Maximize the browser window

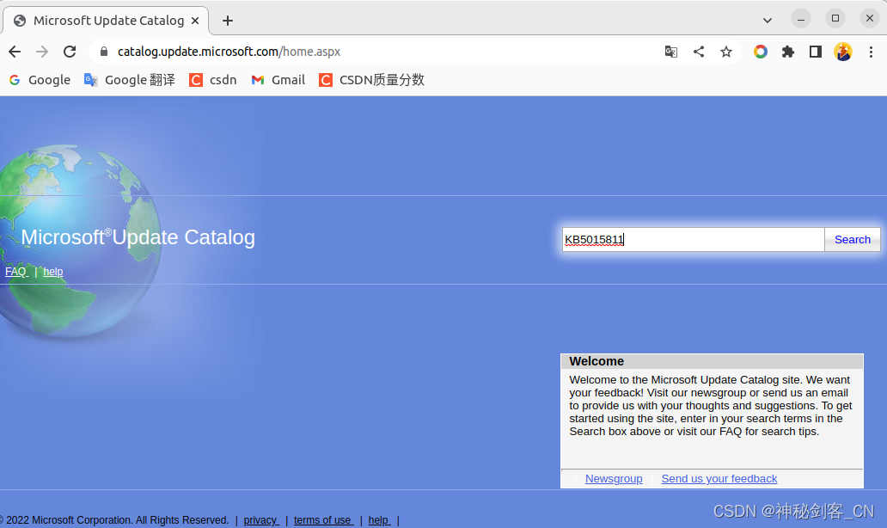(x=835, y=19)
